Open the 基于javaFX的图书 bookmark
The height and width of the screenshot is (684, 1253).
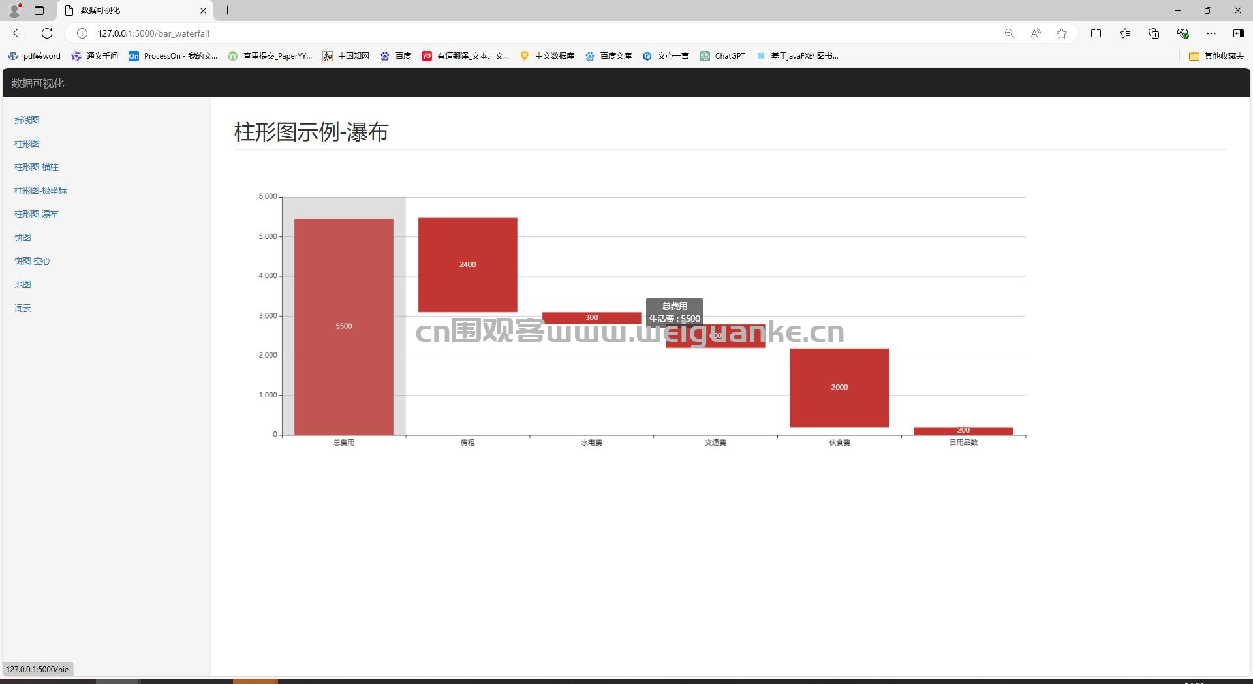pyautogui.click(x=797, y=56)
